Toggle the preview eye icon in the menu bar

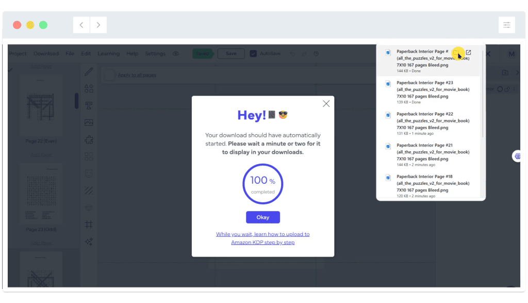coord(176,54)
